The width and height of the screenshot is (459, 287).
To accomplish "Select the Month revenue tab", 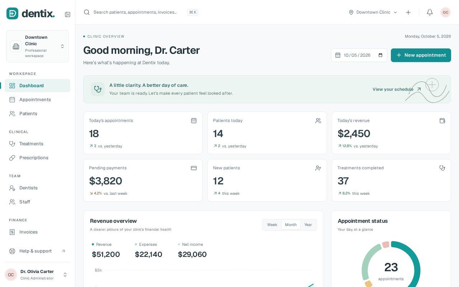I will click(x=291, y=225).
